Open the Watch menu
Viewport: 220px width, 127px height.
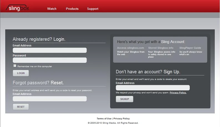[52, 9]
